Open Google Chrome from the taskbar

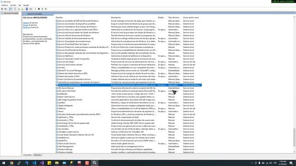click(12, 163)
